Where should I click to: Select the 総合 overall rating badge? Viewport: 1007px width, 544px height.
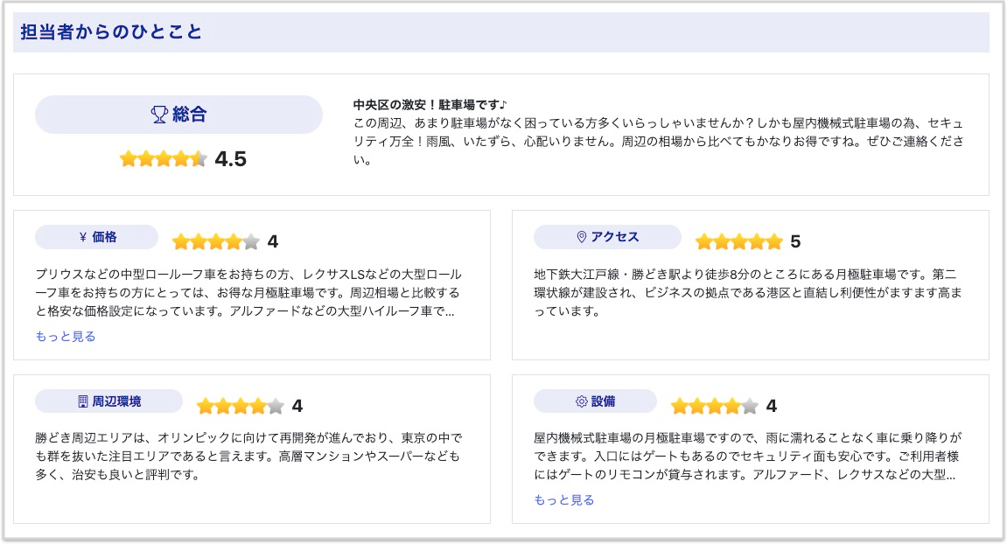178,115
